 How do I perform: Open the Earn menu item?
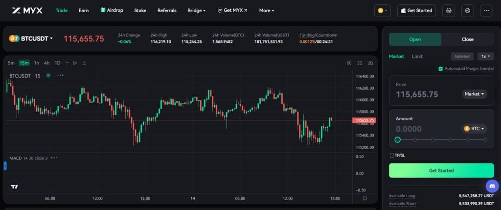point(84,10)
